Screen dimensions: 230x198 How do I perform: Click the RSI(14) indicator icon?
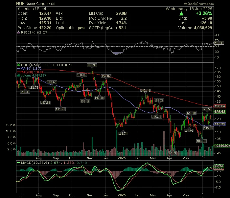18,32
